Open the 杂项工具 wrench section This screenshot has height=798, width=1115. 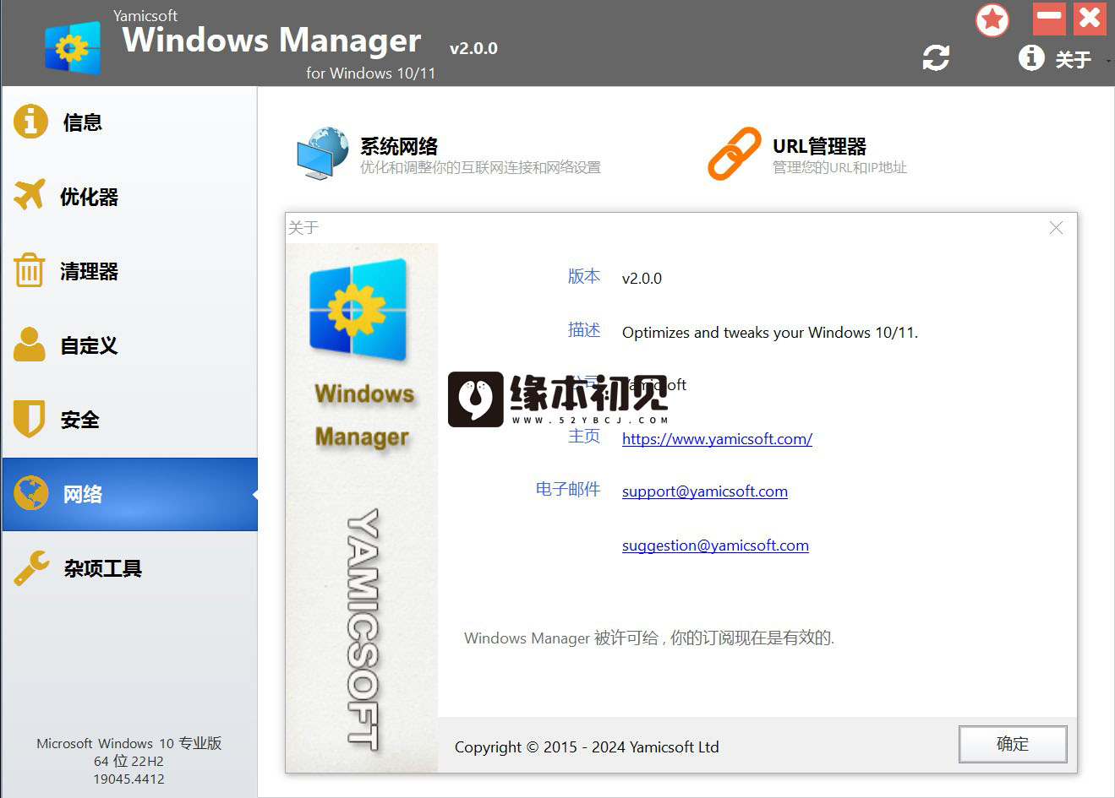(128, 568)
